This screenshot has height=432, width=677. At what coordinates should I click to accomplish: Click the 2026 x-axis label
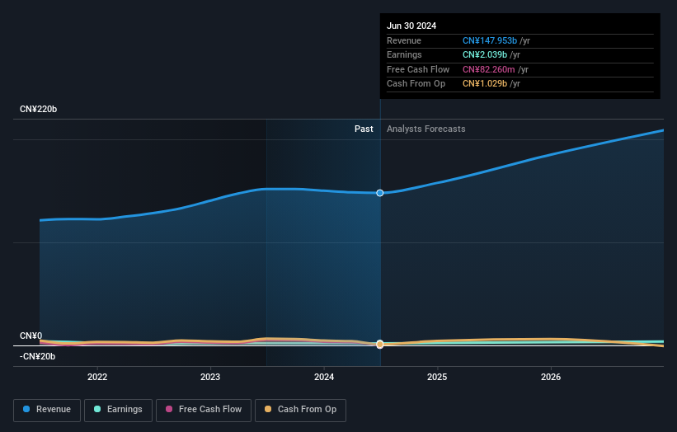(x=551, y=377)
